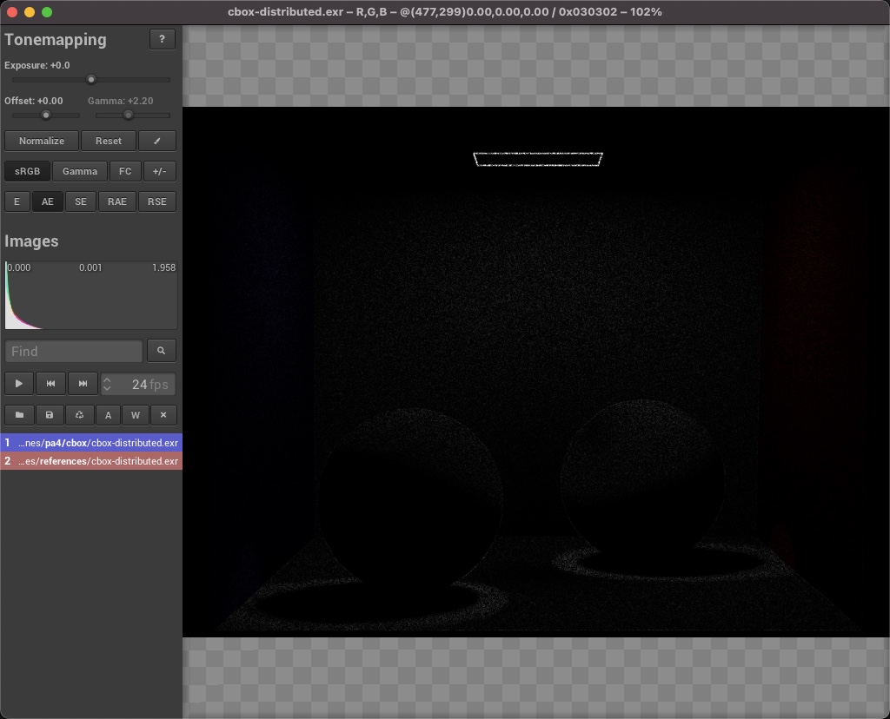Open an image file using folder icon

click(x=19, y=415)
